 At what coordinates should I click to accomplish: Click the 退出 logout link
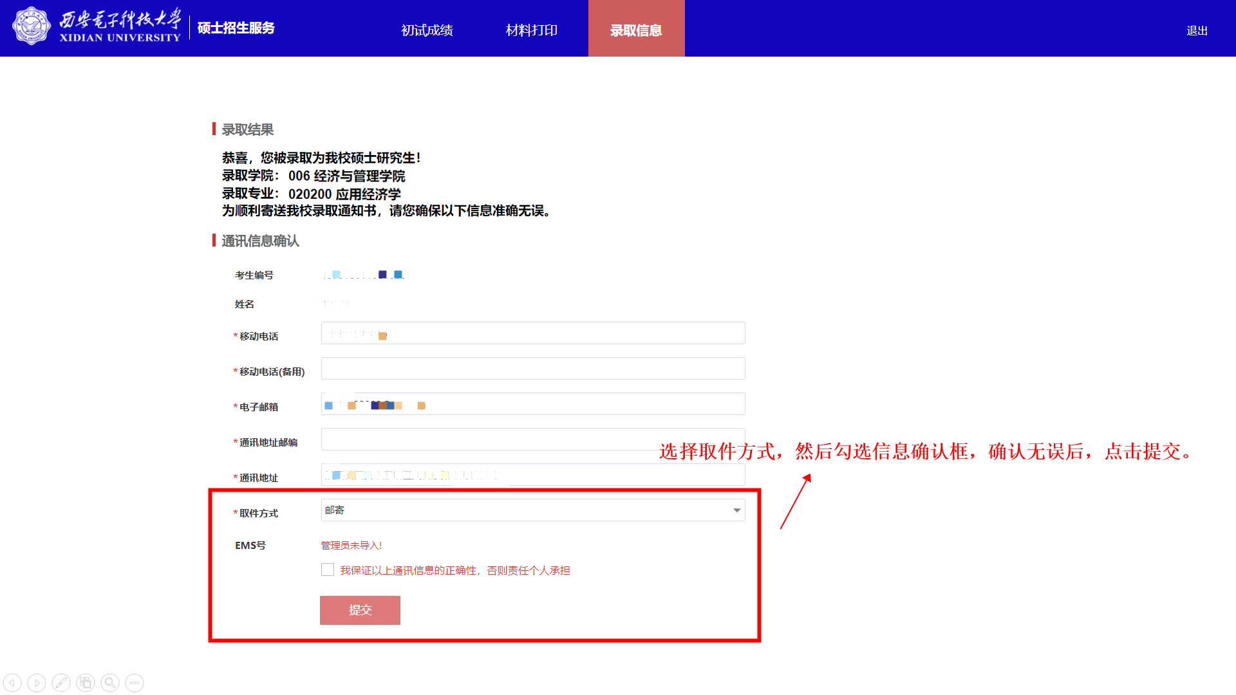(x=1197, y=30)
